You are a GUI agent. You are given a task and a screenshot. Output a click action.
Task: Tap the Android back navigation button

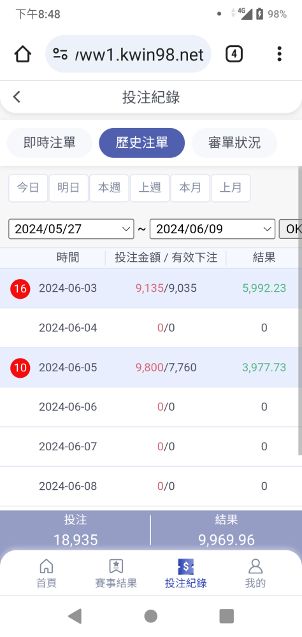pos(75,616)
